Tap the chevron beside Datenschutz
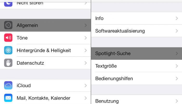 (86, 63)
